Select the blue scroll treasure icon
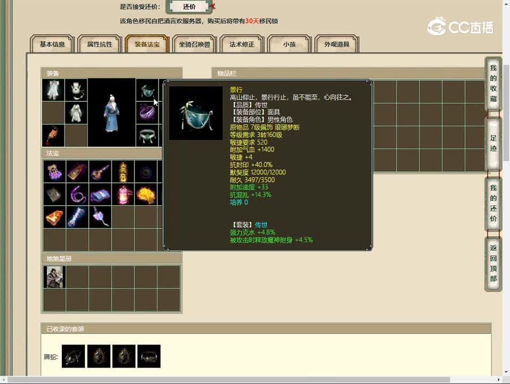 click(x=100, y=195)
